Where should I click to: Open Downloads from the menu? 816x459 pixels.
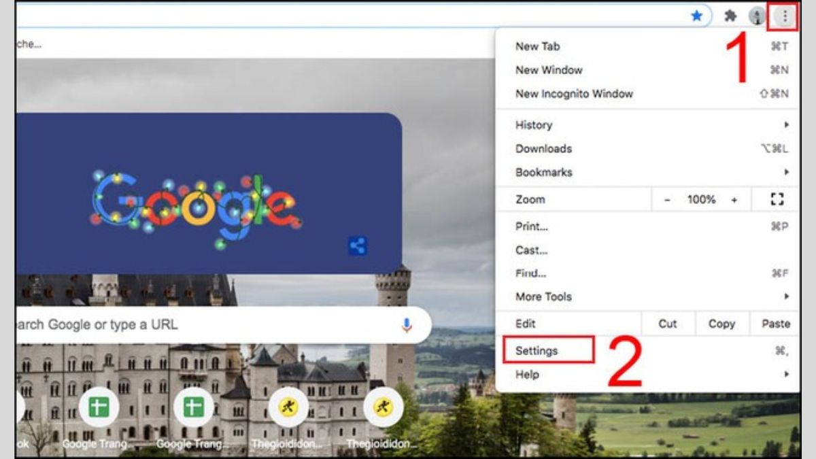pyautogui.click(x=543, y=148)
